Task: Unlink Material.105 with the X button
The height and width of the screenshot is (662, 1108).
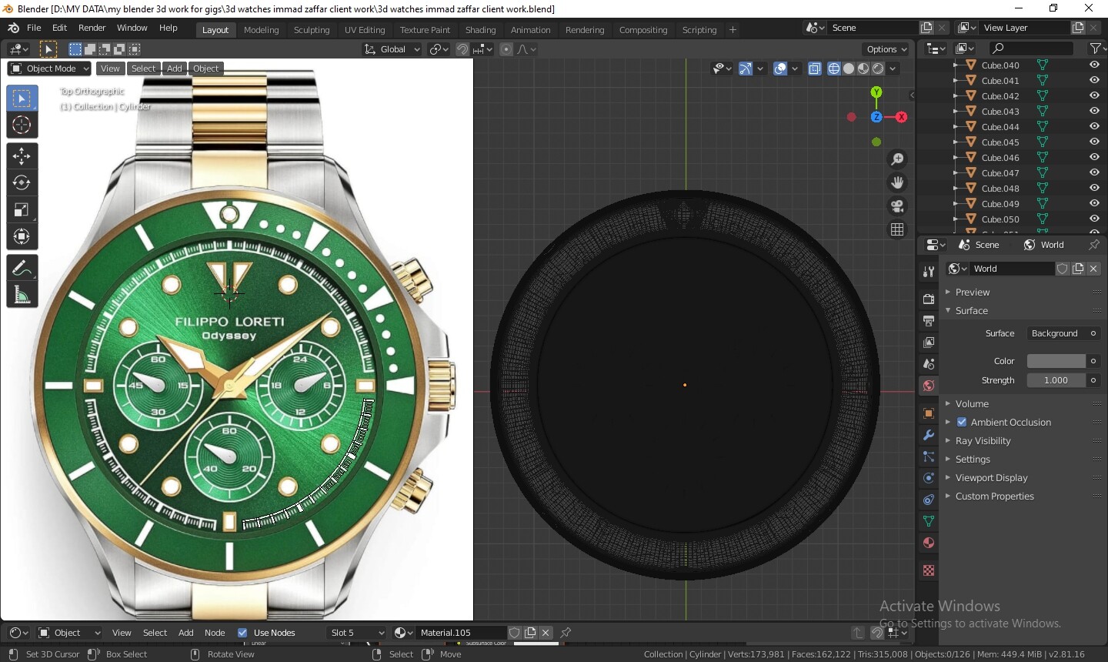Action: pyautogui.click(x=546, y=633)
